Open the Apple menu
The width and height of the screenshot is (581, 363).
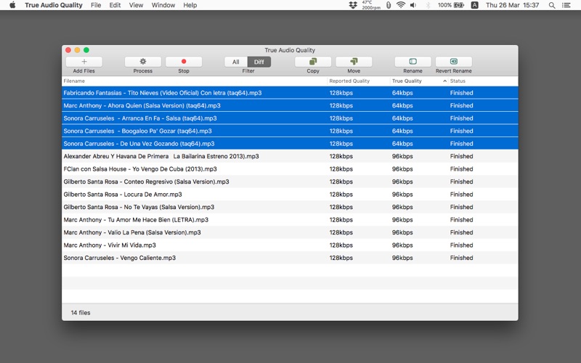click(x=12, y=5)
